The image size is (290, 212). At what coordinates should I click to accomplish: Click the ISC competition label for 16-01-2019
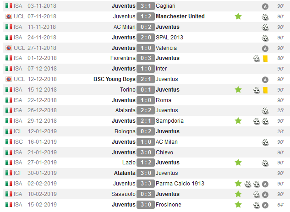pyautogui.click(x=18, y=142)
